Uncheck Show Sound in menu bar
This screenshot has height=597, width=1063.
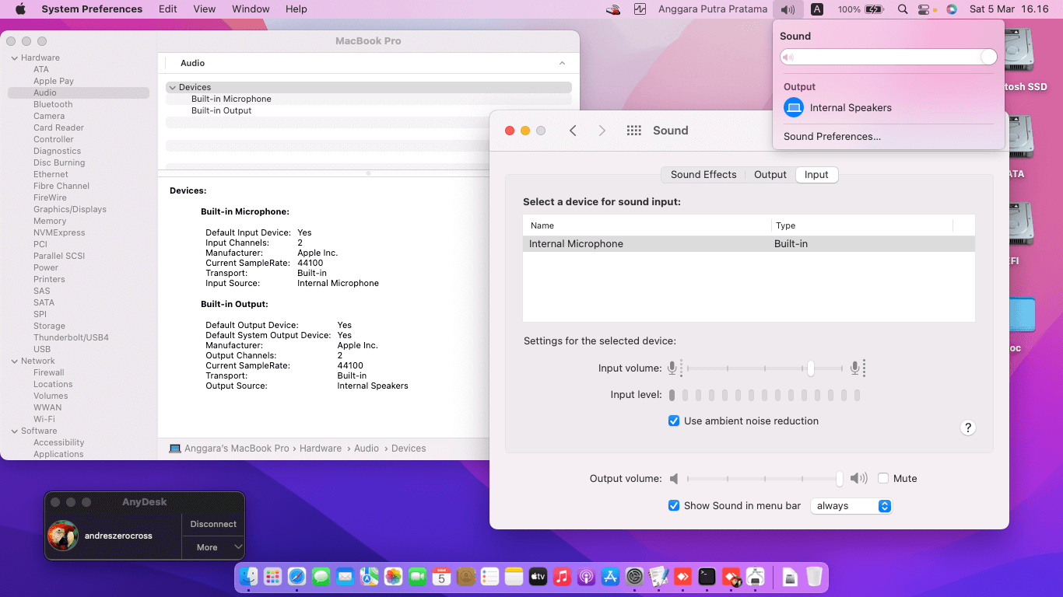pyautogui.click(x=674, y=505)
